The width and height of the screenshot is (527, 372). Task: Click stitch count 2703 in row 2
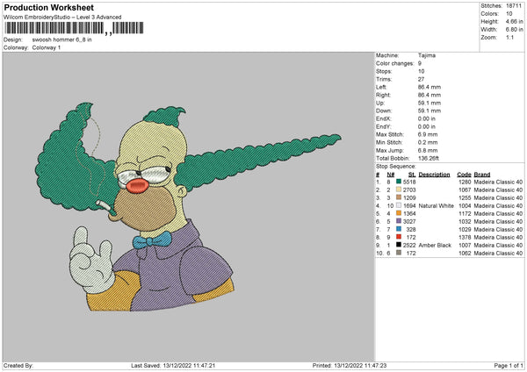click(409, 190)
